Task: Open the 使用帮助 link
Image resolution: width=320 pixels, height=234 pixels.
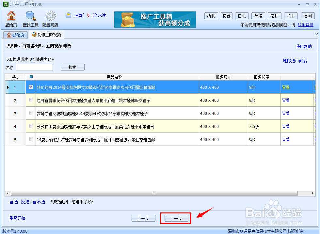Action: pos(304,46)
